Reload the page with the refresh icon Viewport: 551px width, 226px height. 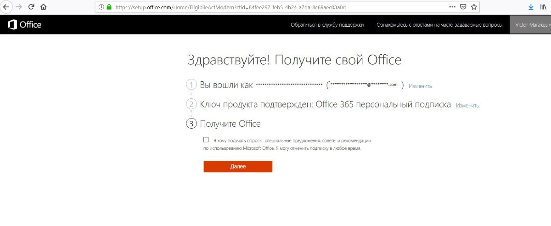pyautogui.click(x=31, y=7)
